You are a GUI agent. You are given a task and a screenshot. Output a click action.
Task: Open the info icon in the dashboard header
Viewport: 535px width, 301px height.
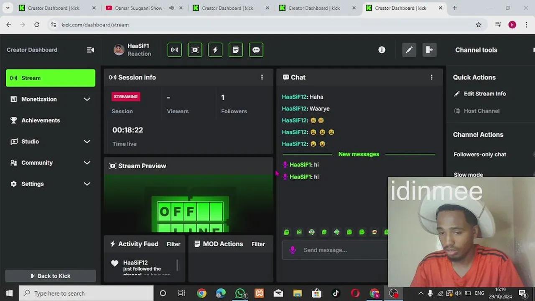point(382,50)
